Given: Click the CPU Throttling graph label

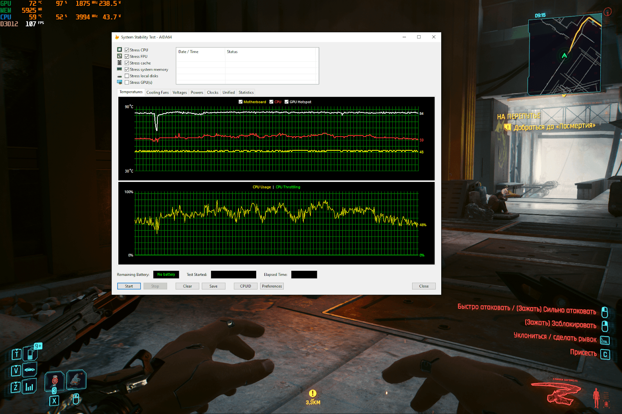Looking at the screenshot, I should coord(288,187).
